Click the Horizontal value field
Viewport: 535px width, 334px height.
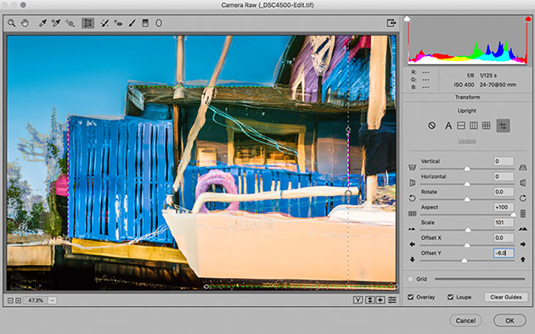tap(504, 176)
